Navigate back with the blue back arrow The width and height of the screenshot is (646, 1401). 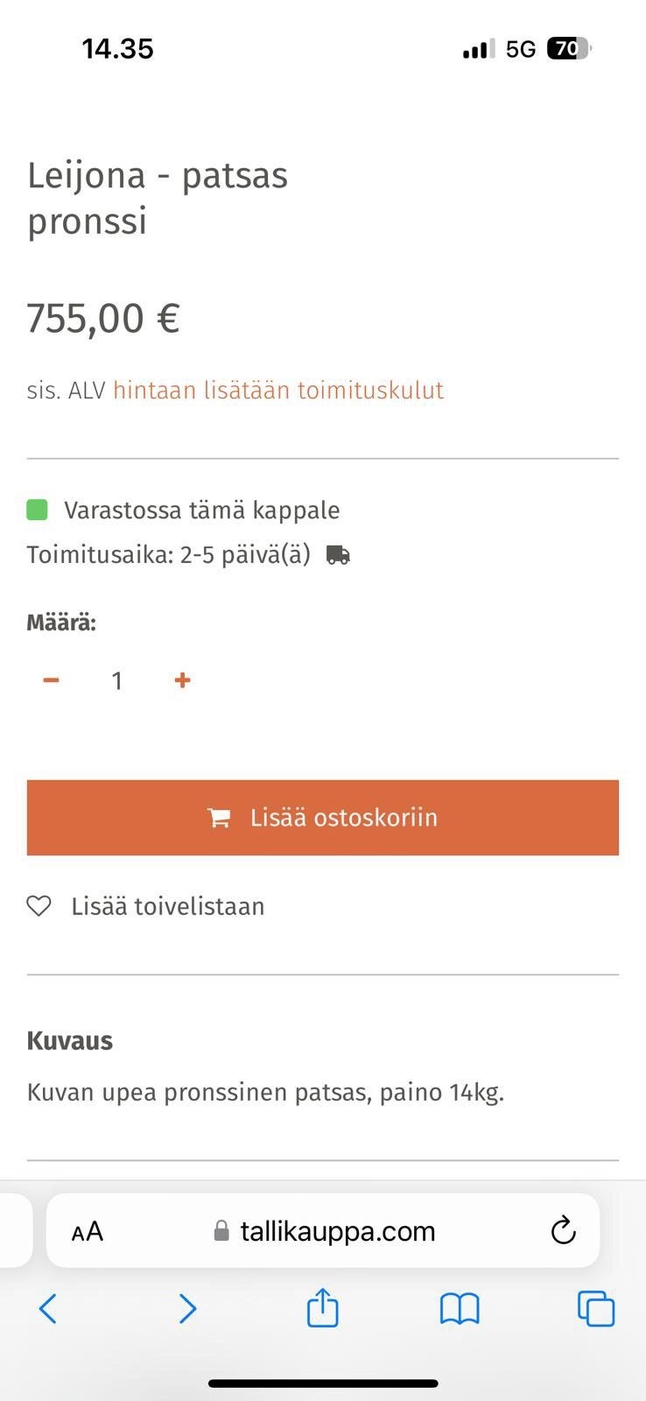click(x=48, y=1308)
